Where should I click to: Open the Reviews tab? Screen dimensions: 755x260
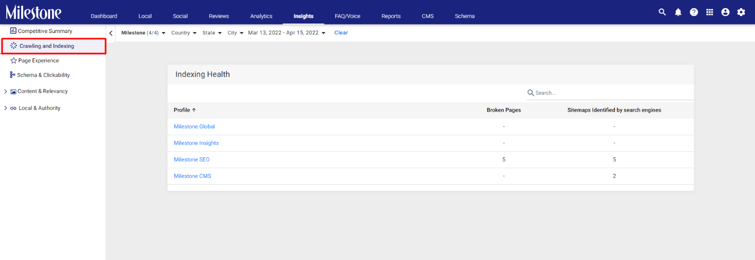(x=219, y=16)
